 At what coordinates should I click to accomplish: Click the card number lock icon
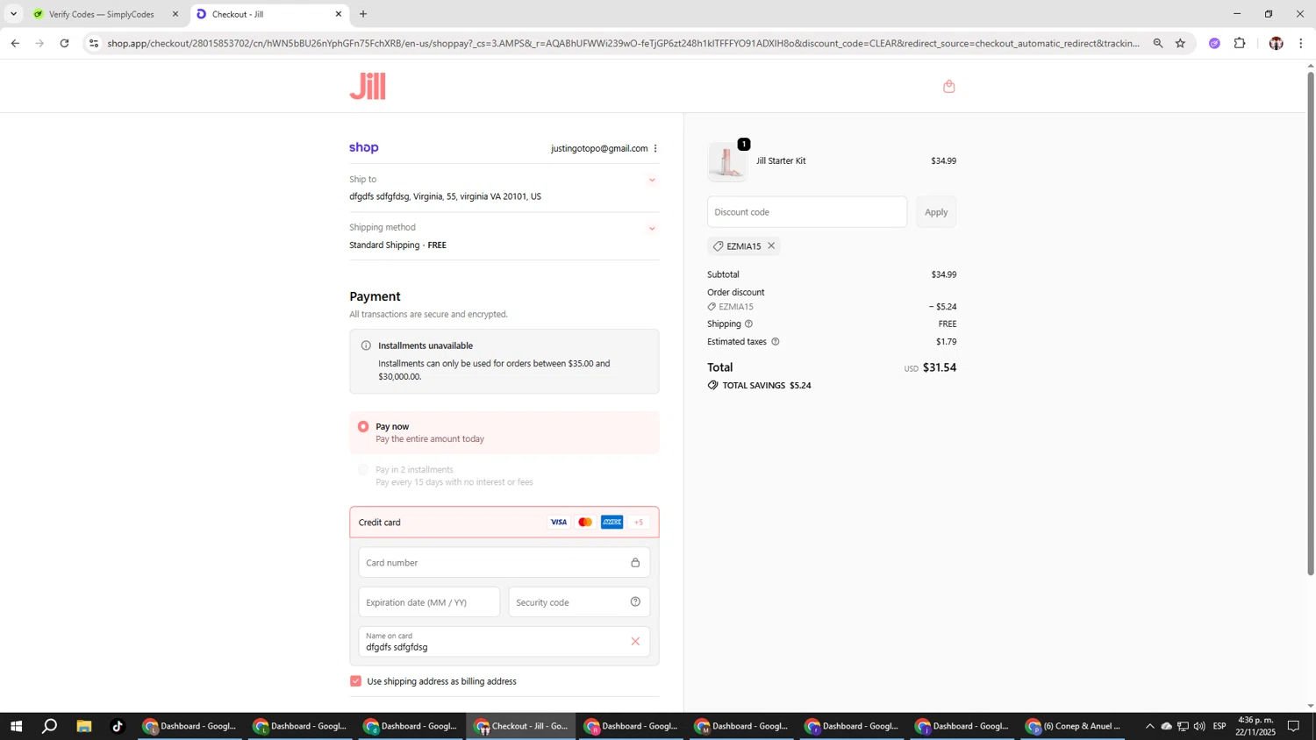point(635,562)
